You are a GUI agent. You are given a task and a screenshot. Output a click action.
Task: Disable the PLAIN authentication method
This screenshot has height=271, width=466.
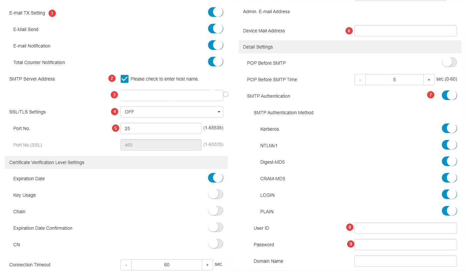[x=449, y=211]
